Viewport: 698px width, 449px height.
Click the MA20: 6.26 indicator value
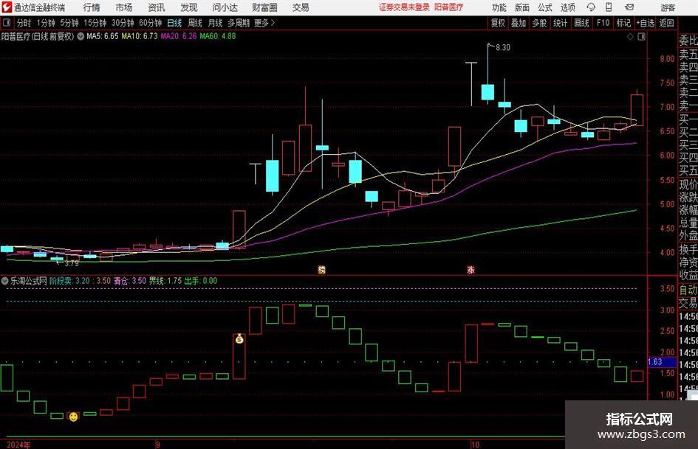(x=179, y=36)
